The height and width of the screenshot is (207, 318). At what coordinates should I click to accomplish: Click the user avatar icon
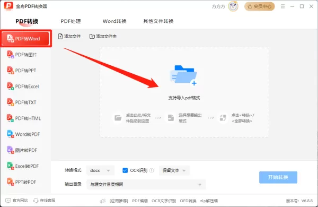(233, 6)
